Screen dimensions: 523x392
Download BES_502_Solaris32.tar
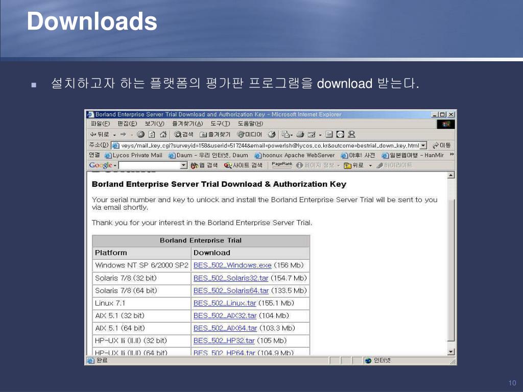(x=231, y=278)
